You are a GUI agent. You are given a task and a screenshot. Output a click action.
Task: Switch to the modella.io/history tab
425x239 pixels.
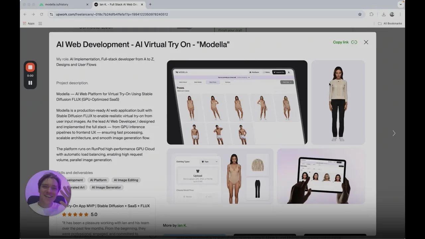(64, 4)
